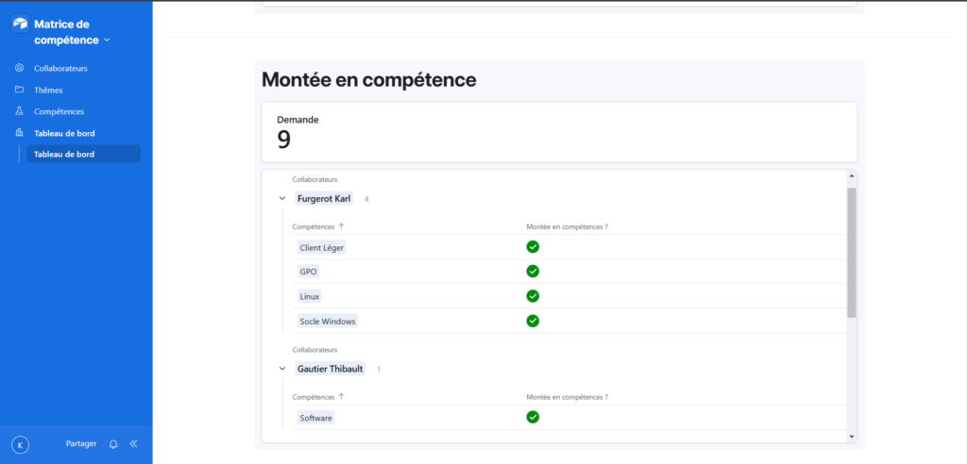This screenshot has width=967, height=464.
Task: Click the Compétences flask icon
Action: coord(19,111)
